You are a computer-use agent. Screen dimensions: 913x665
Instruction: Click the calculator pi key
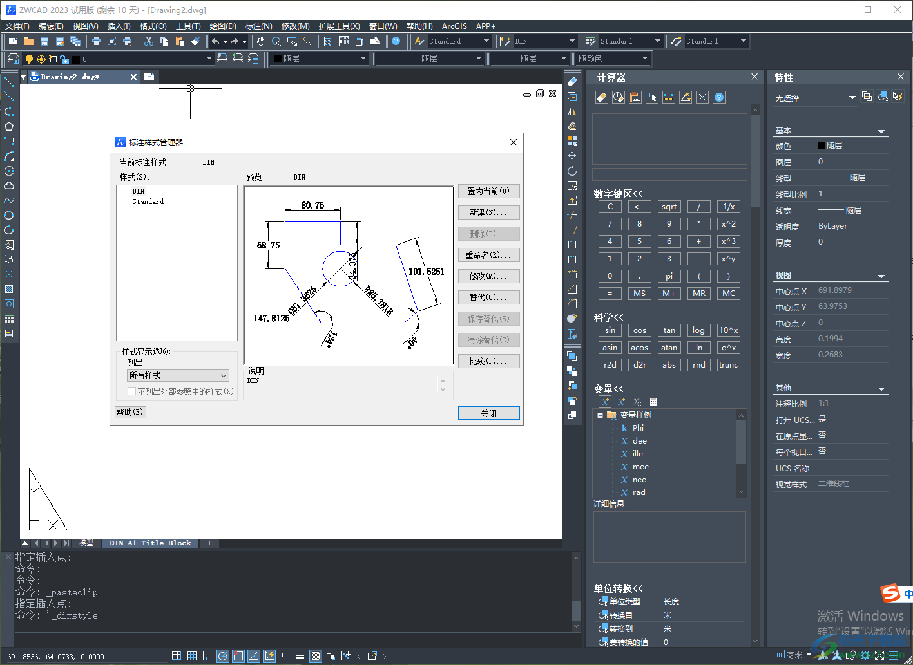[669, 276]
